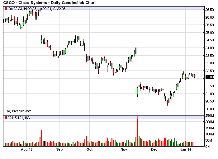Click the 'Oct' date axis label
Image resolution: width=218 pixels, height=159 pixels.
89,149
